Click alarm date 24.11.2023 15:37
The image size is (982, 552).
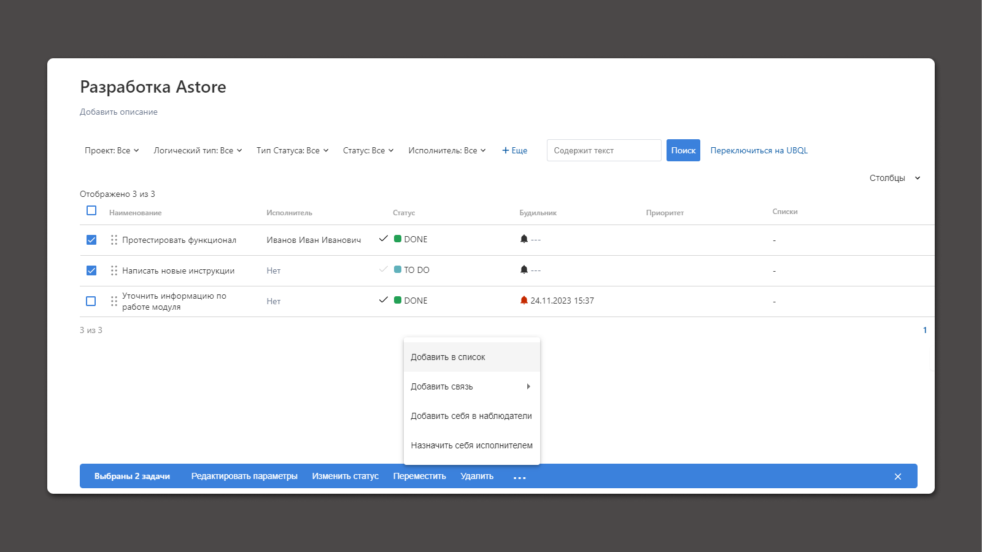(562, 301)
